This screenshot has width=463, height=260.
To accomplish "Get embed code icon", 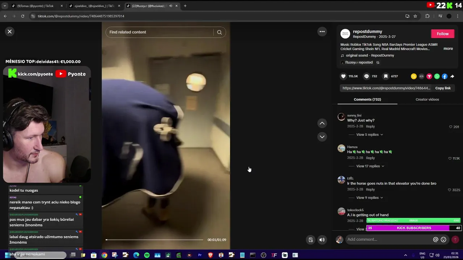I will point(421,76).
